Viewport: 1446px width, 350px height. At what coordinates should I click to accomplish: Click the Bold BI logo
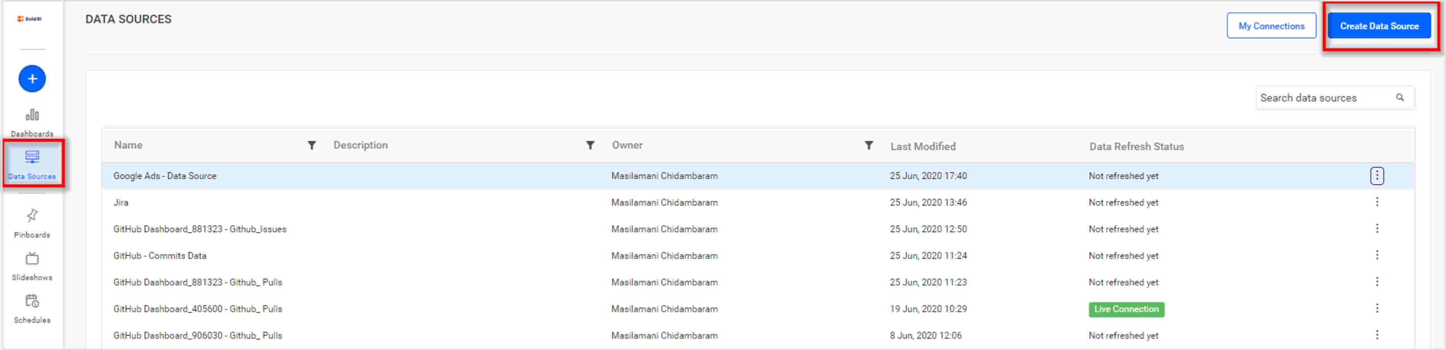coord(29,19)
